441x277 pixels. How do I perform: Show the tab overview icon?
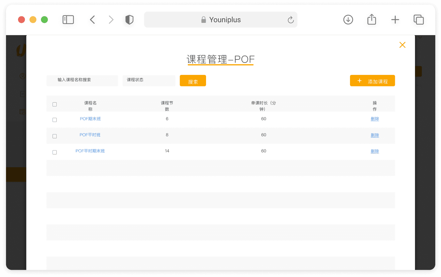pos(418,20)
